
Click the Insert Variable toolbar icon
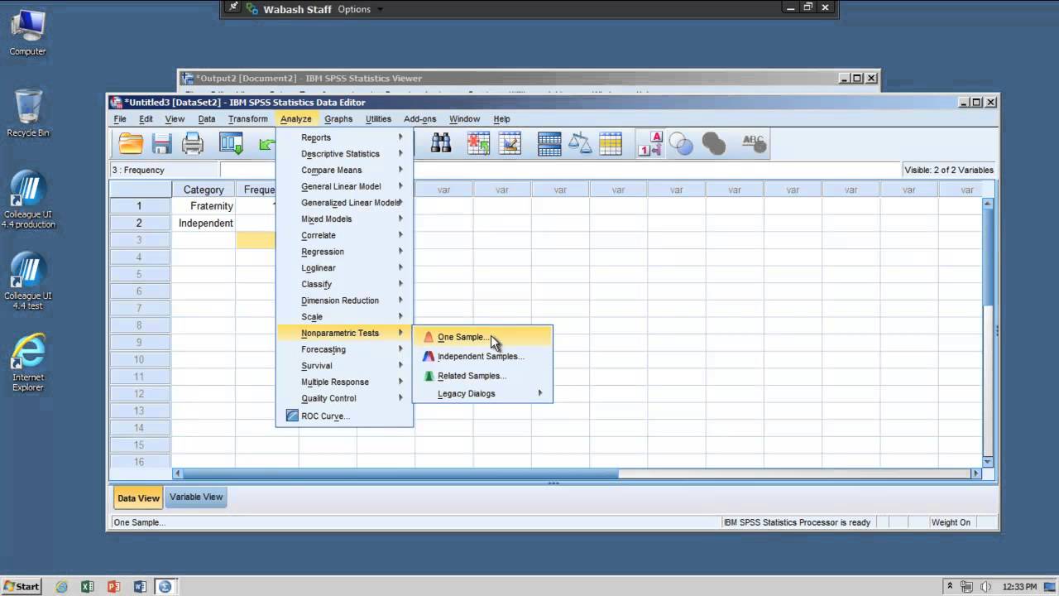tap(510, 143)
